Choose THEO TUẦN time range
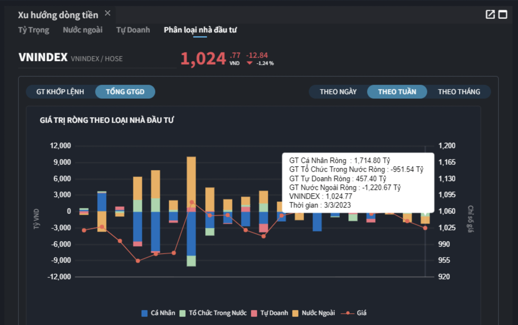Image resolution: width=518 pixels, height=325 pixels. click(x=397, y=92)
